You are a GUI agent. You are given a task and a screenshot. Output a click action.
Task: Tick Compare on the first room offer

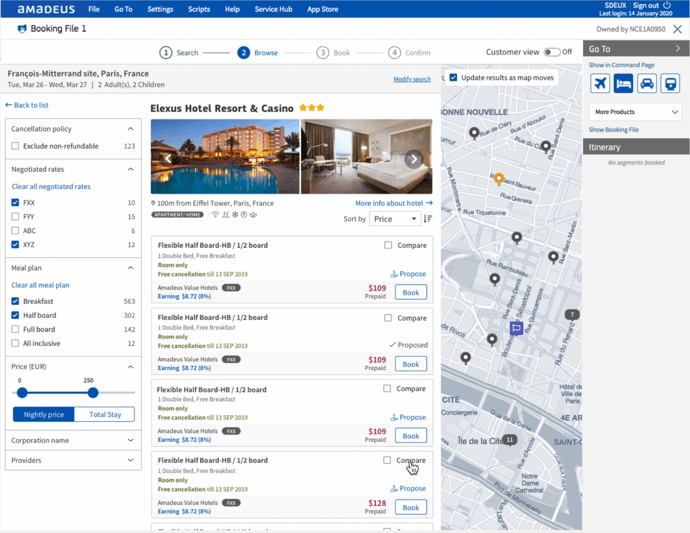click(x=388, y=245)
